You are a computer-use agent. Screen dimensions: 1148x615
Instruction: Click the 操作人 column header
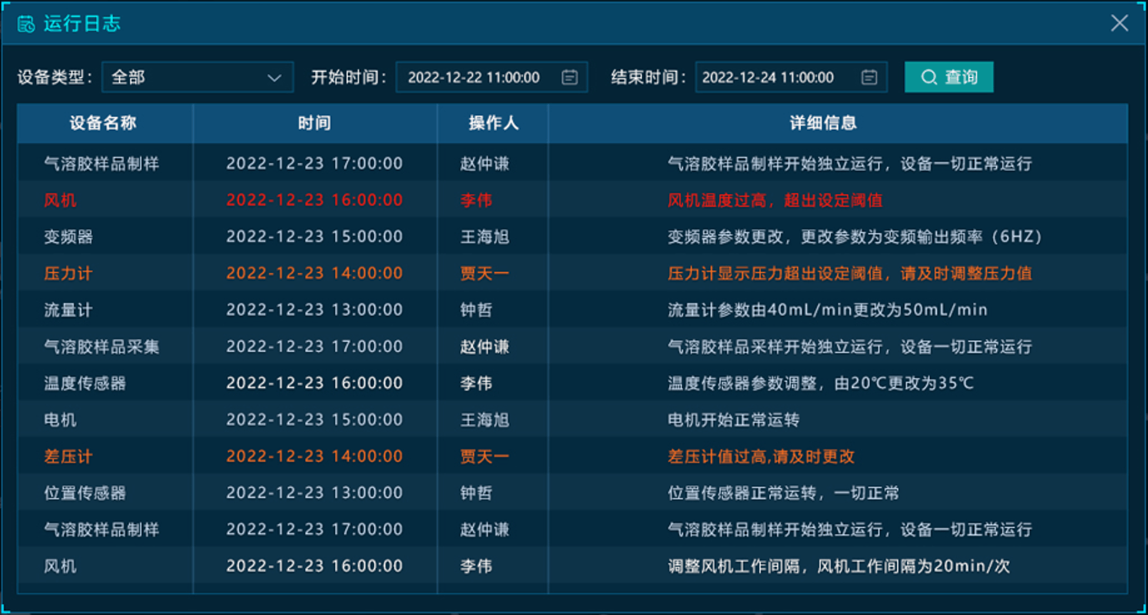[493, 123]
